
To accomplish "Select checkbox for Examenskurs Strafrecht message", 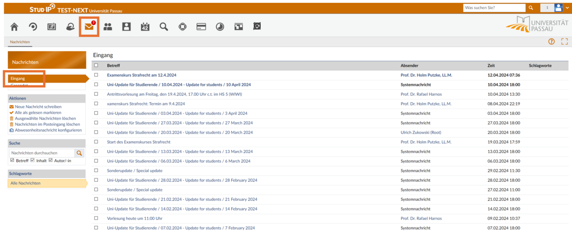I will point(96,75).
